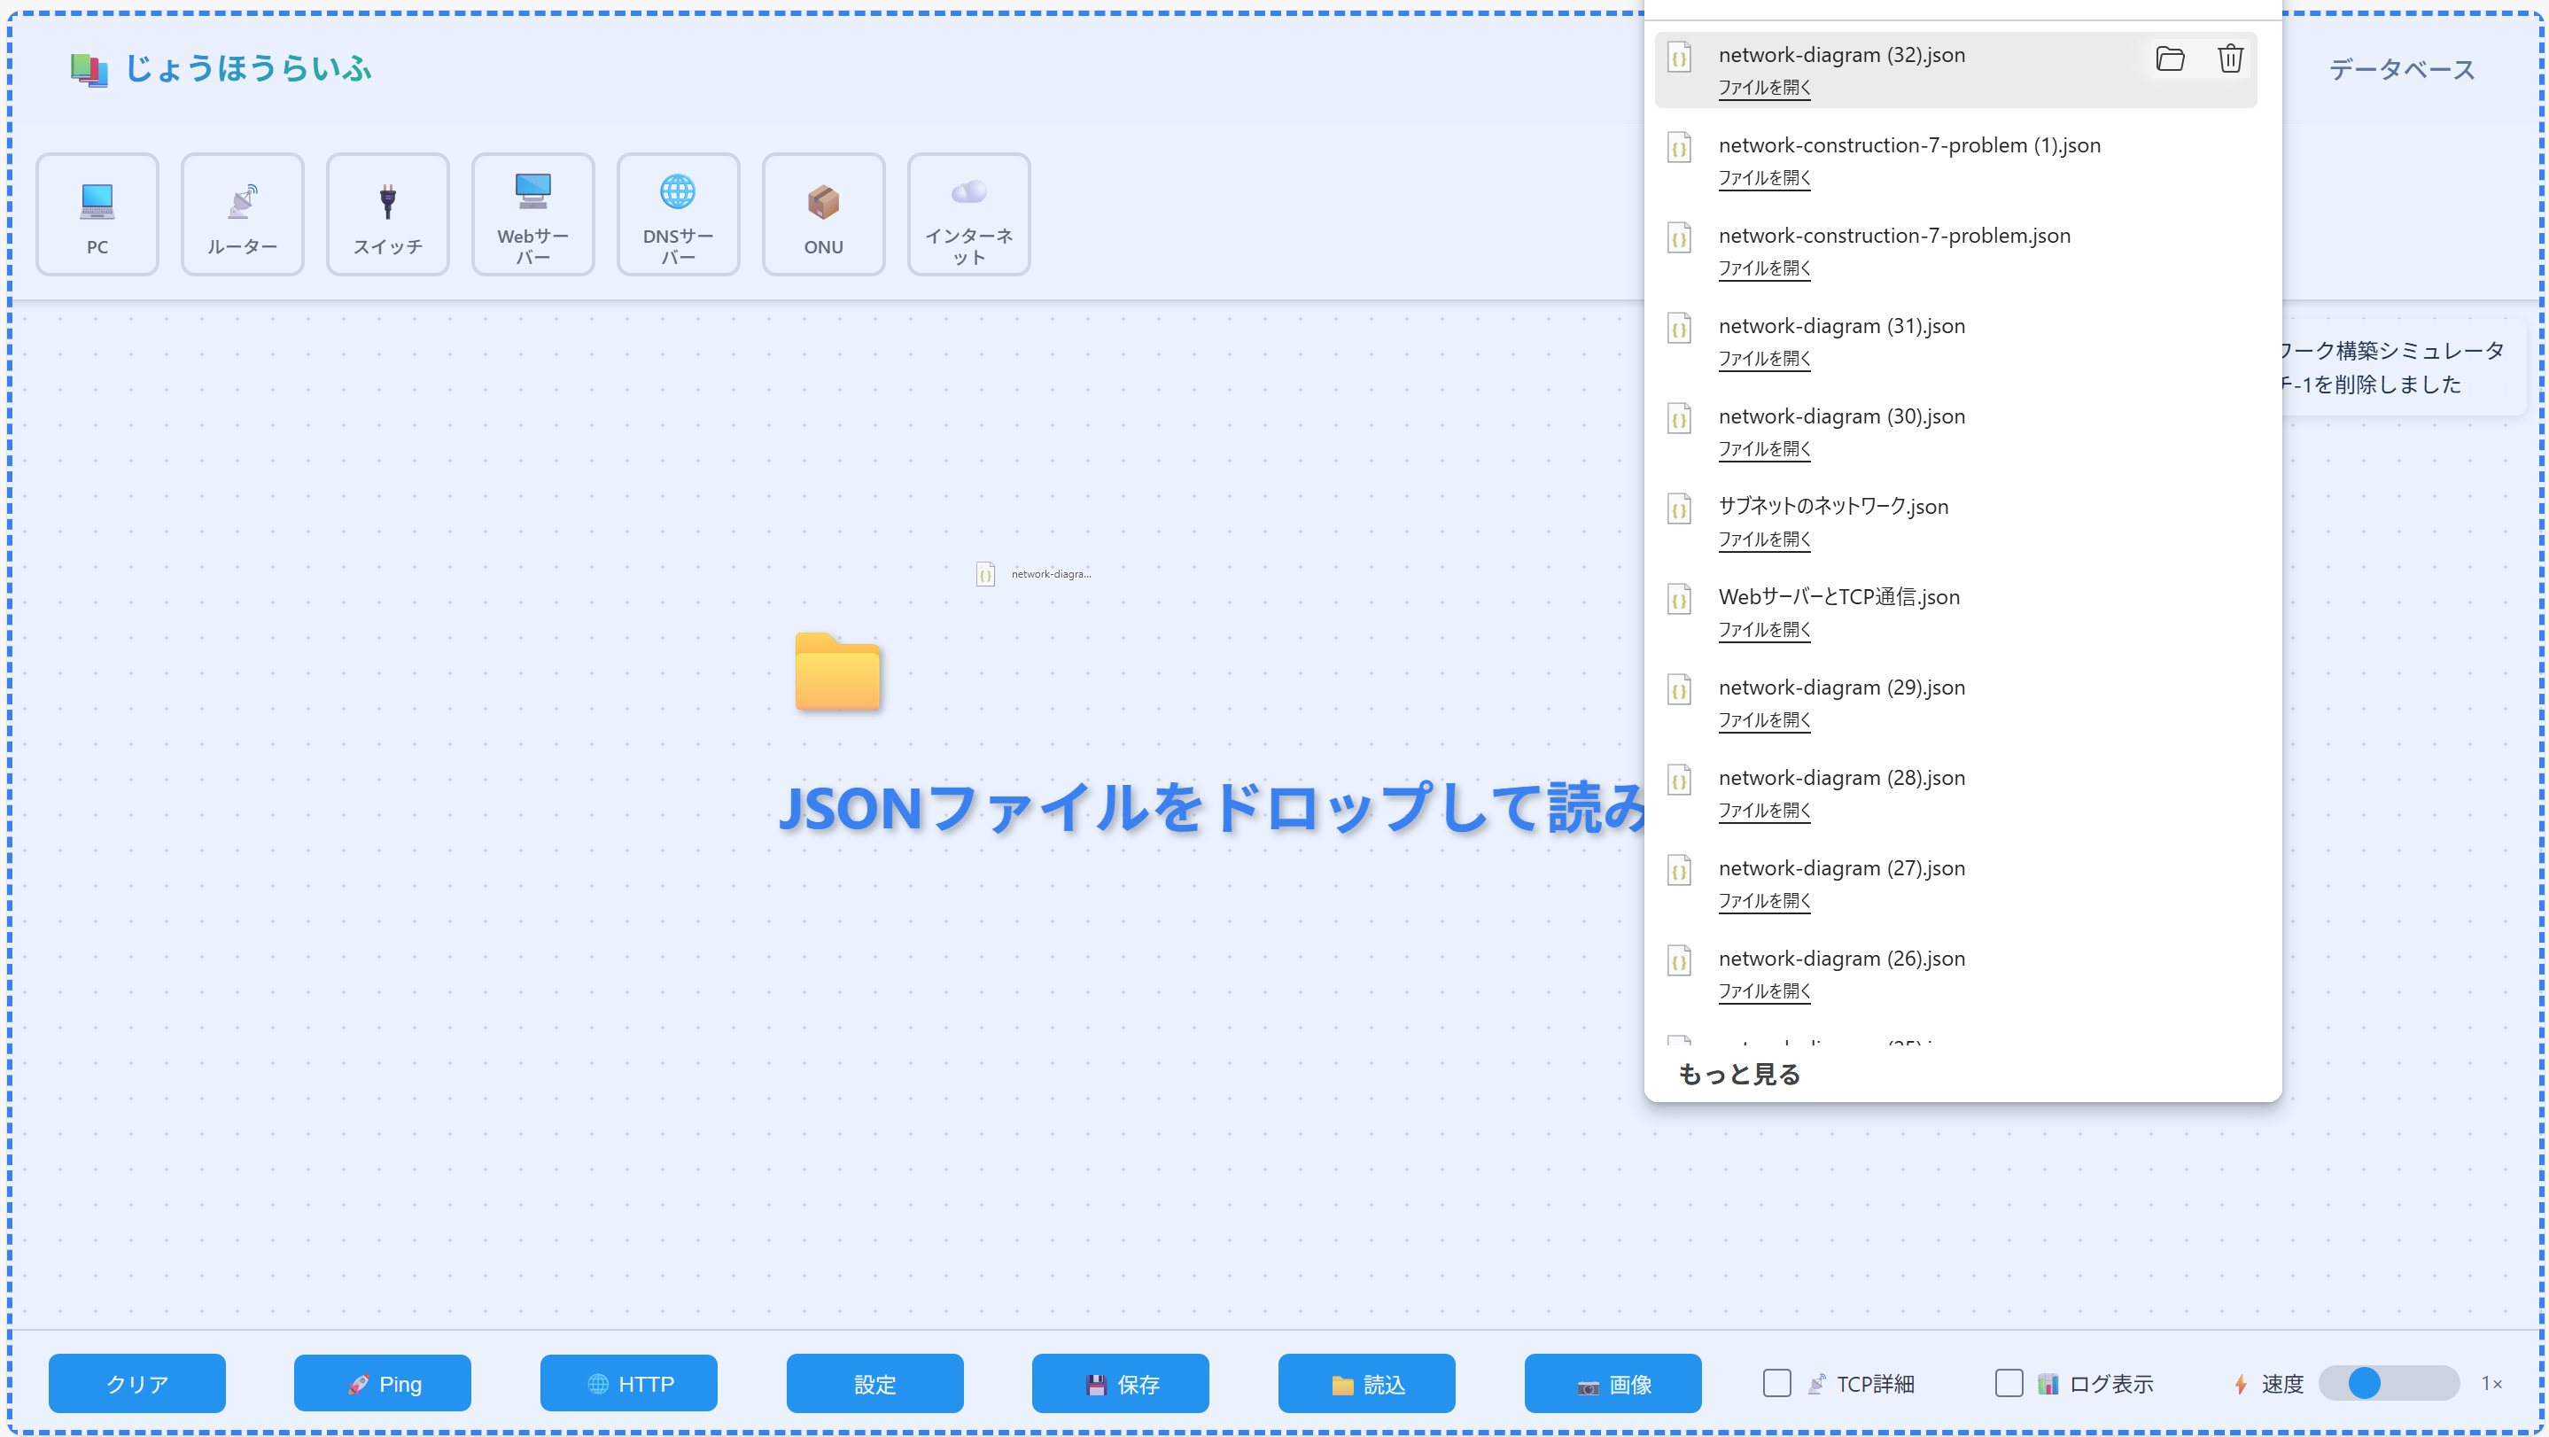The width and height of the screenshot is (2549, 1437).
Task: Adjust the 速度 speed slider
Action: [x=2364, y=1383]
